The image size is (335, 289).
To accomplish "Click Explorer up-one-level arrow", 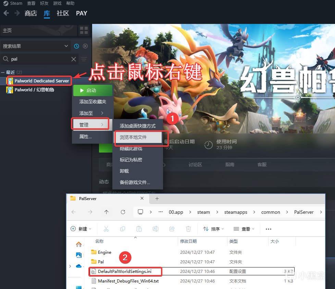I will (107, 212).
